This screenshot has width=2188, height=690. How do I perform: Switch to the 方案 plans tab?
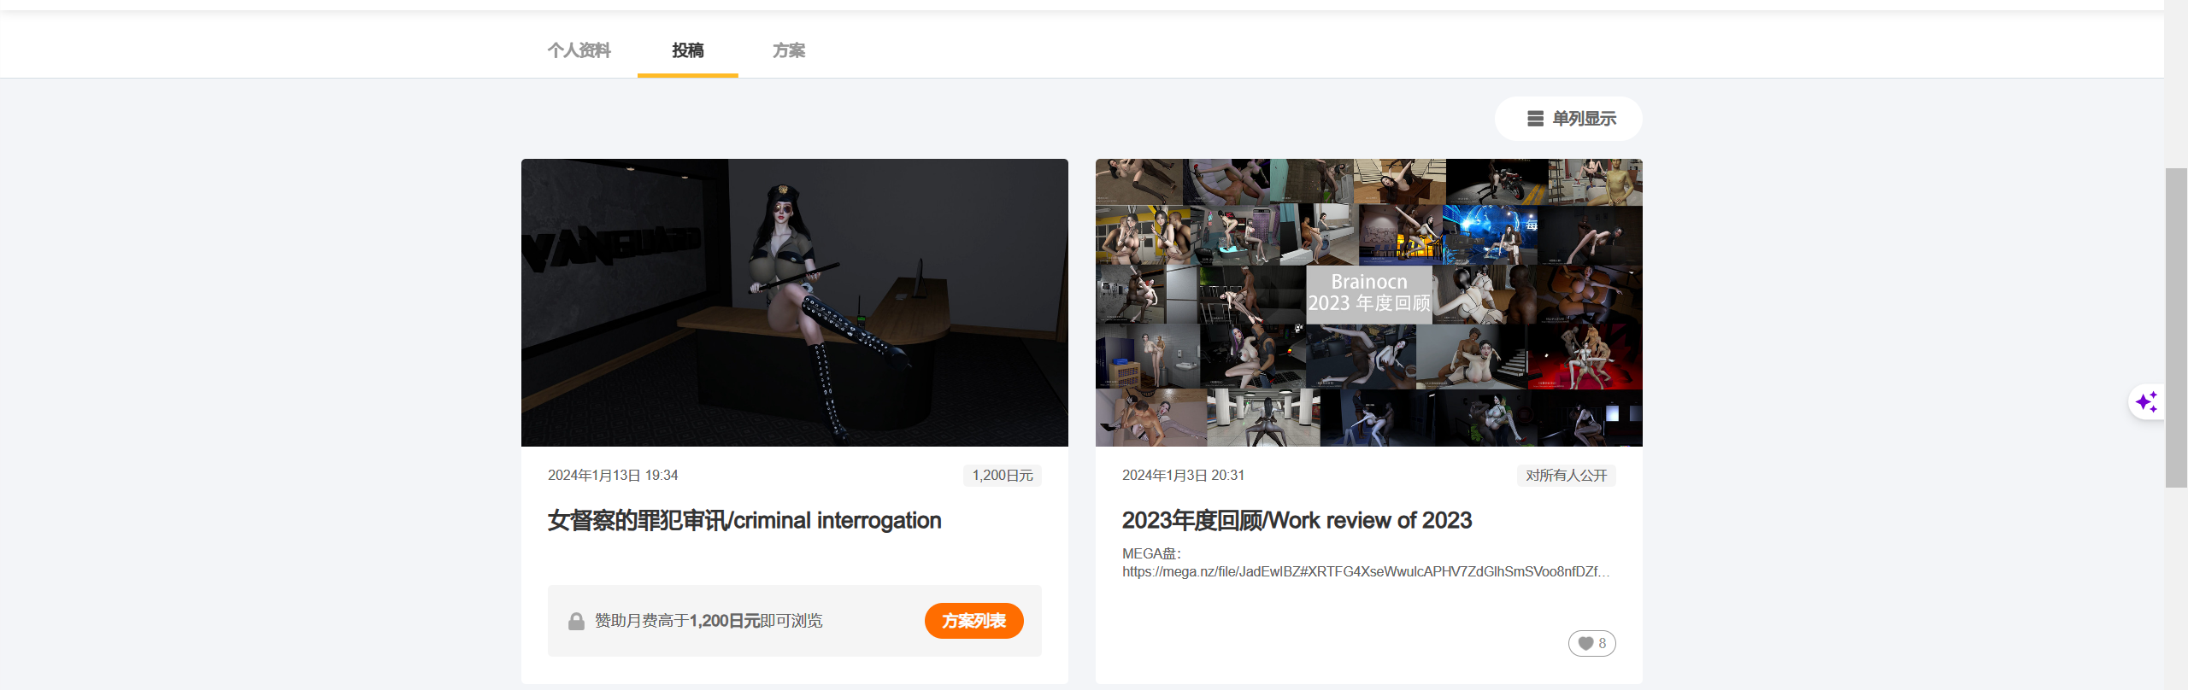[788, 50]
